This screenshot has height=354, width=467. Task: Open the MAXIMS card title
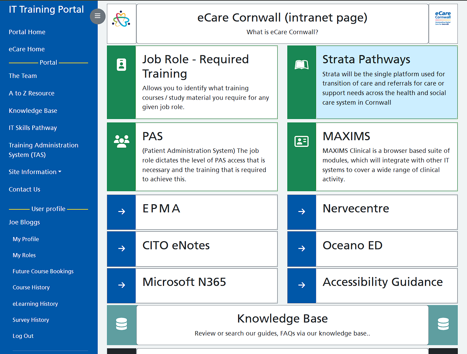(x=346, y=136)
